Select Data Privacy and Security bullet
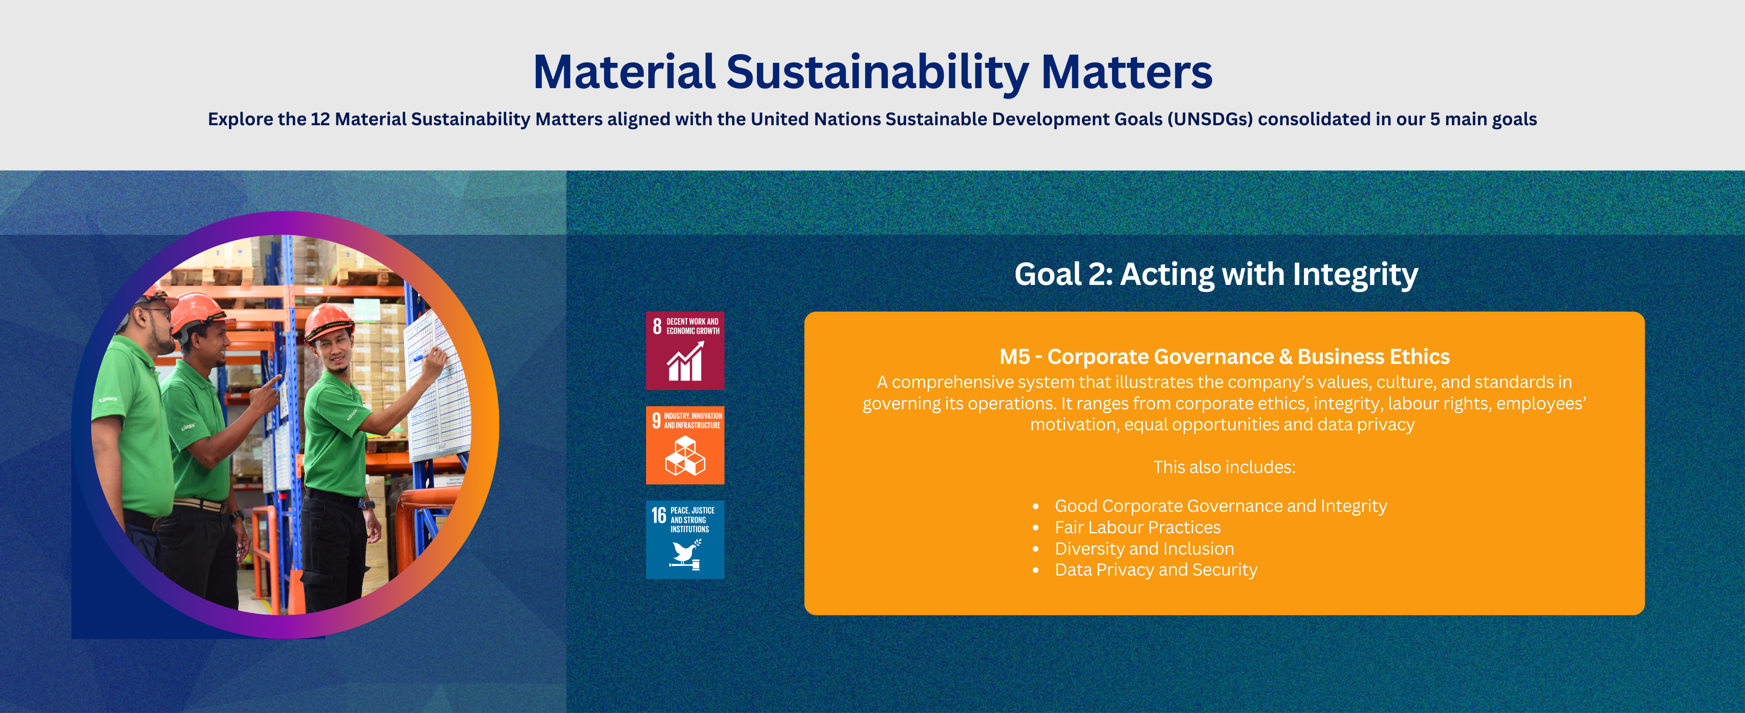The height and width of the screenshot is (713, 1745). pyautogui.click(x=1155, y=570)
